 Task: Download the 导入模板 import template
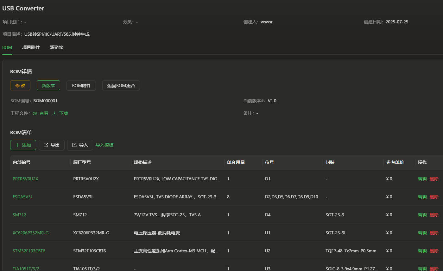click(104, 145)
